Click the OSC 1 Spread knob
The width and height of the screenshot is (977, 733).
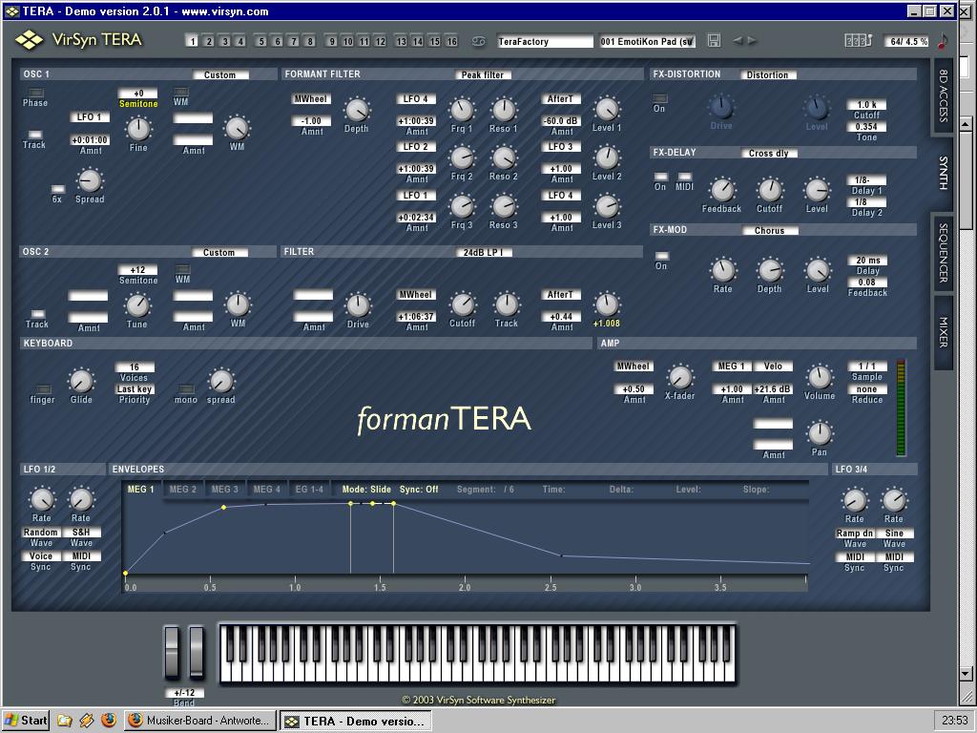(89, 180)
